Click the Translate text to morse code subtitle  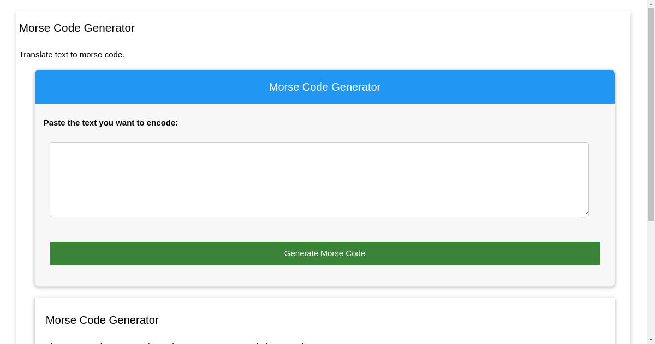pyautogui.click(x=72, y=55)
